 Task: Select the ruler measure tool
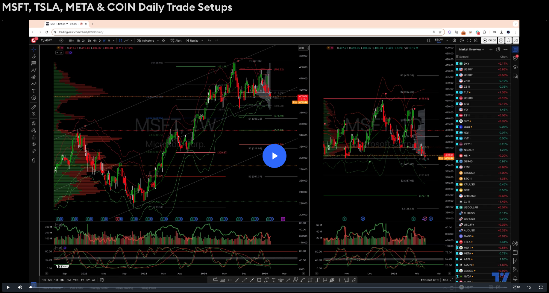click(x=34, y=107)
